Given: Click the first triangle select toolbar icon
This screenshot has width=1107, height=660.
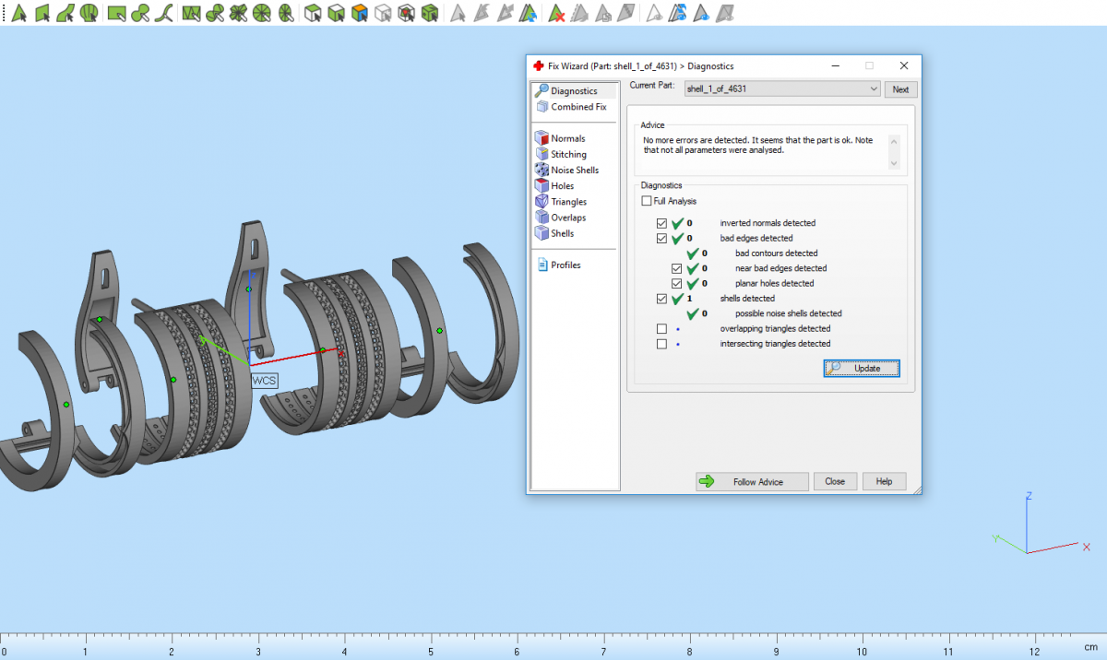Looking at the screenshot, I should pos(18,13).
